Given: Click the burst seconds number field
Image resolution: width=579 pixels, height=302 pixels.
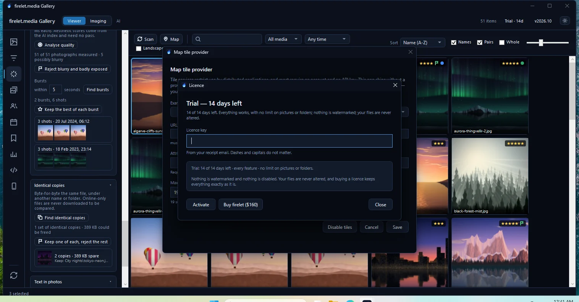Looking at the screenshot, I should click(55, 90).
